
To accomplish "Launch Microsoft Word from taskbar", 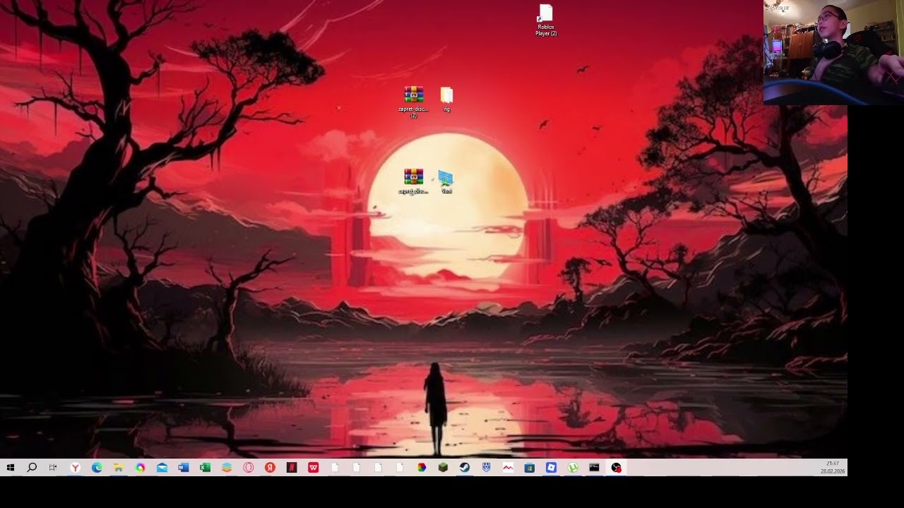I will click(x=184, y=468).
